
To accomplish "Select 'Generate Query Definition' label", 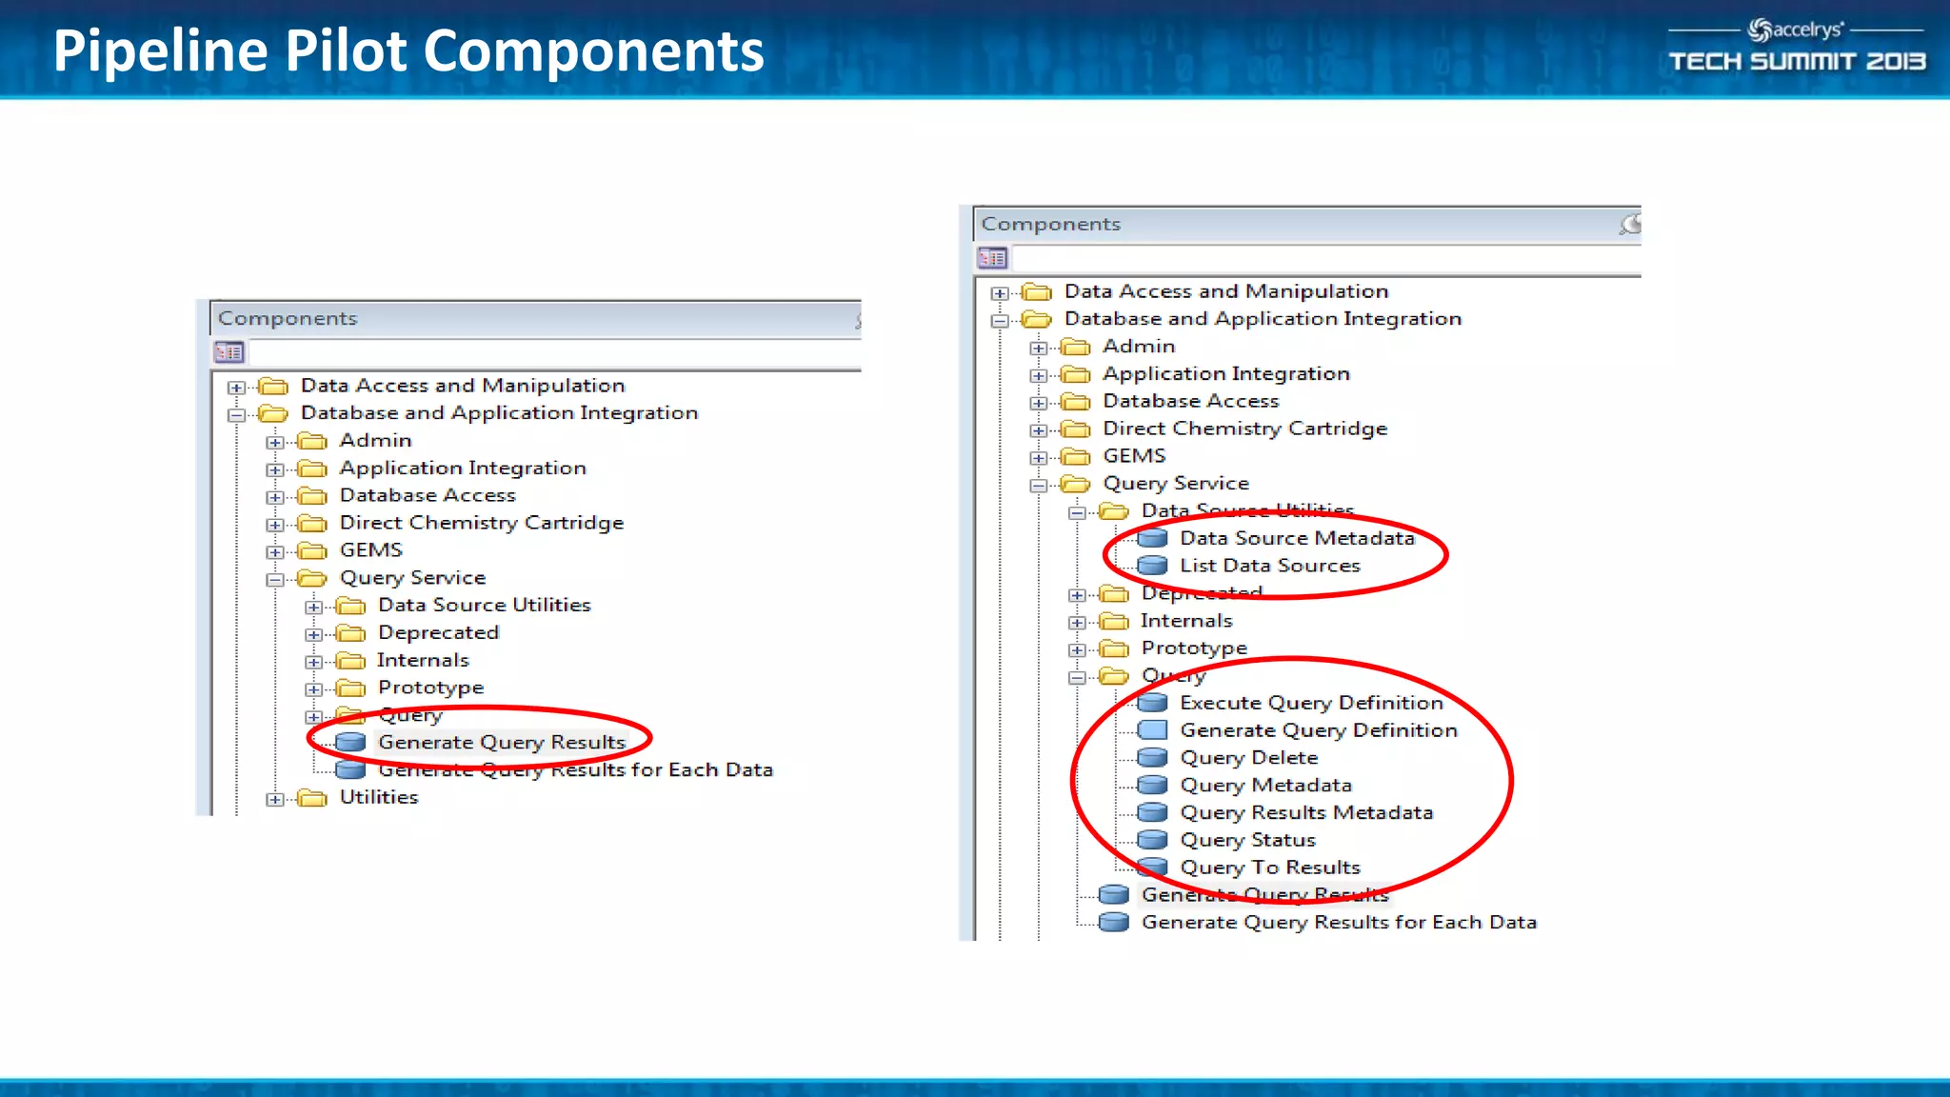I will pyautogui.click(x=1319, y=730).
